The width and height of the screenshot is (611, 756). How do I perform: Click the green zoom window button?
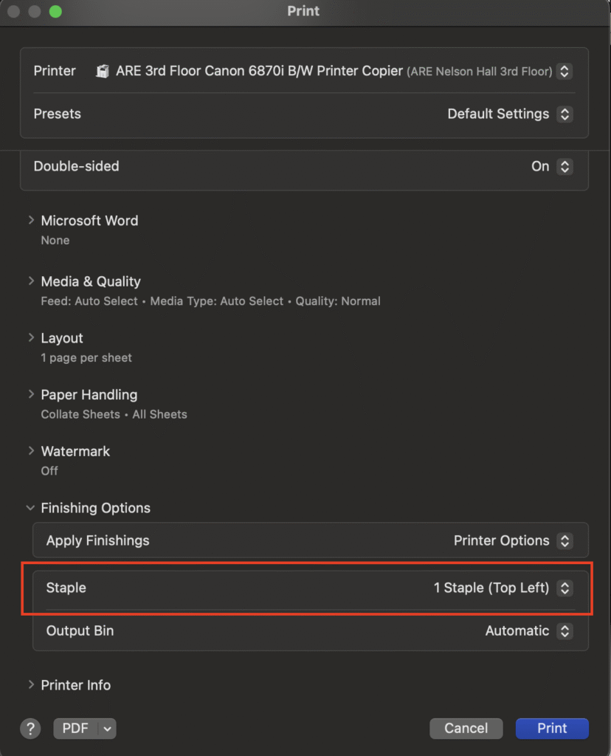(55, 11)
